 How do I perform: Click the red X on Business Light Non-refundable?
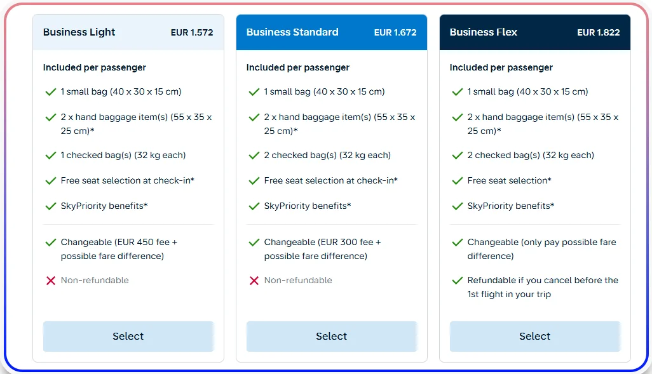click(51, 280)
